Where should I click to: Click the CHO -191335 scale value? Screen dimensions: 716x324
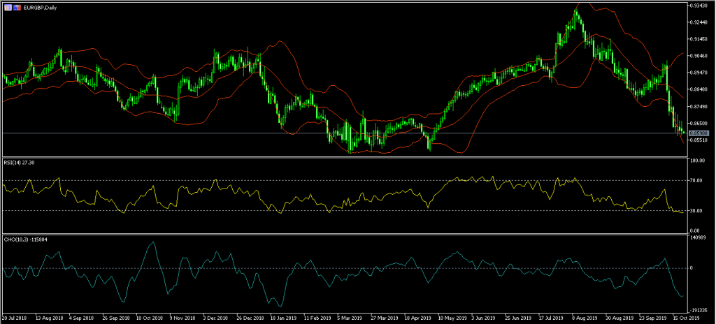(x=699, y=309)
